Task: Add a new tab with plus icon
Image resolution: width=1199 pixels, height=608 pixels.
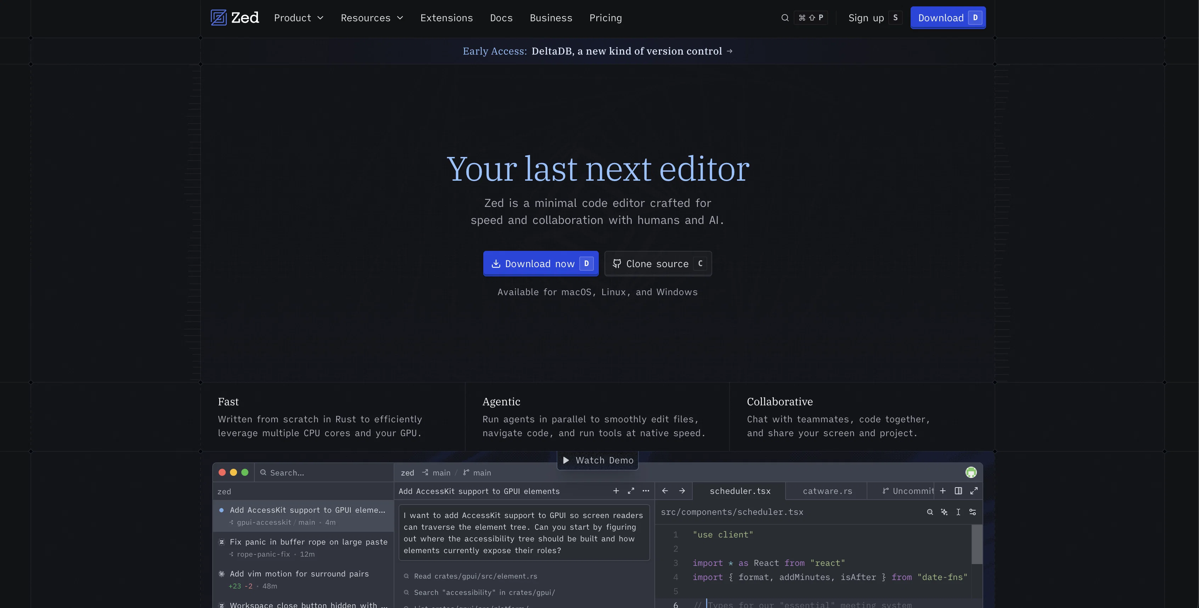Action: 942,491
